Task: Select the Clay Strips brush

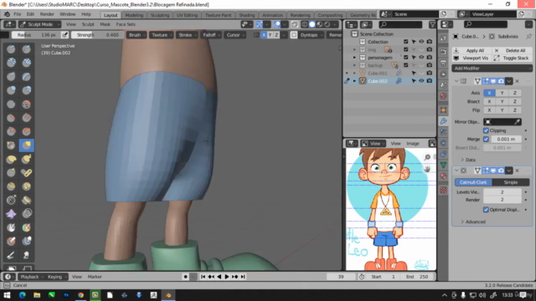Action: tap(26, 63)
